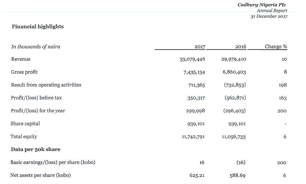Click Profit/(loss) before tax label

36,98
